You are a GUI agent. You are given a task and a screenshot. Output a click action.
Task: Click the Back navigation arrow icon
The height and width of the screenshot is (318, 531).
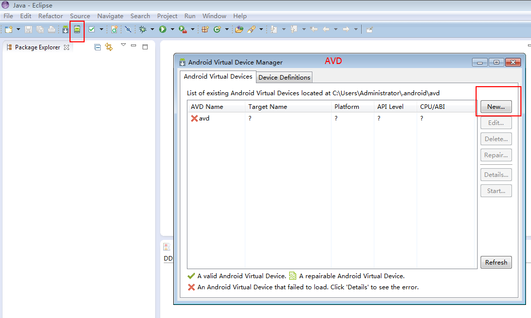tap(326, 29)
